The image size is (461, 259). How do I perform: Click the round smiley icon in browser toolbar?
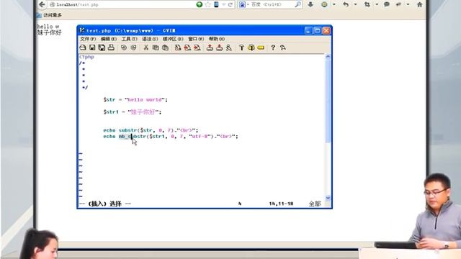[324, 4]
